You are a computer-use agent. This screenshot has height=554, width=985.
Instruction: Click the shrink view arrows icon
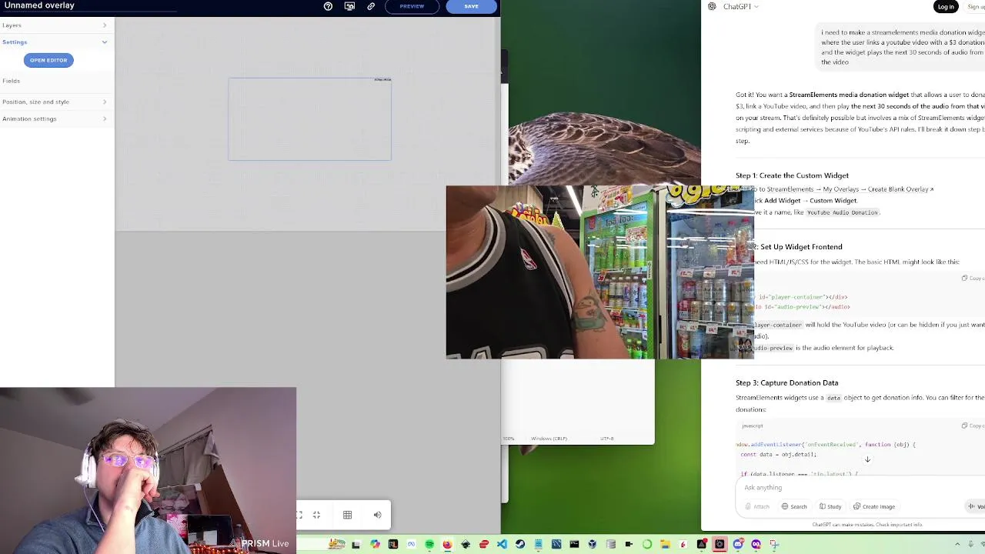316,515
